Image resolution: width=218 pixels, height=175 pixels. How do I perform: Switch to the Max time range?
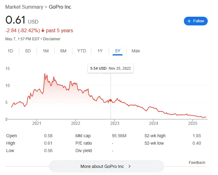click(x=136, y=51)
